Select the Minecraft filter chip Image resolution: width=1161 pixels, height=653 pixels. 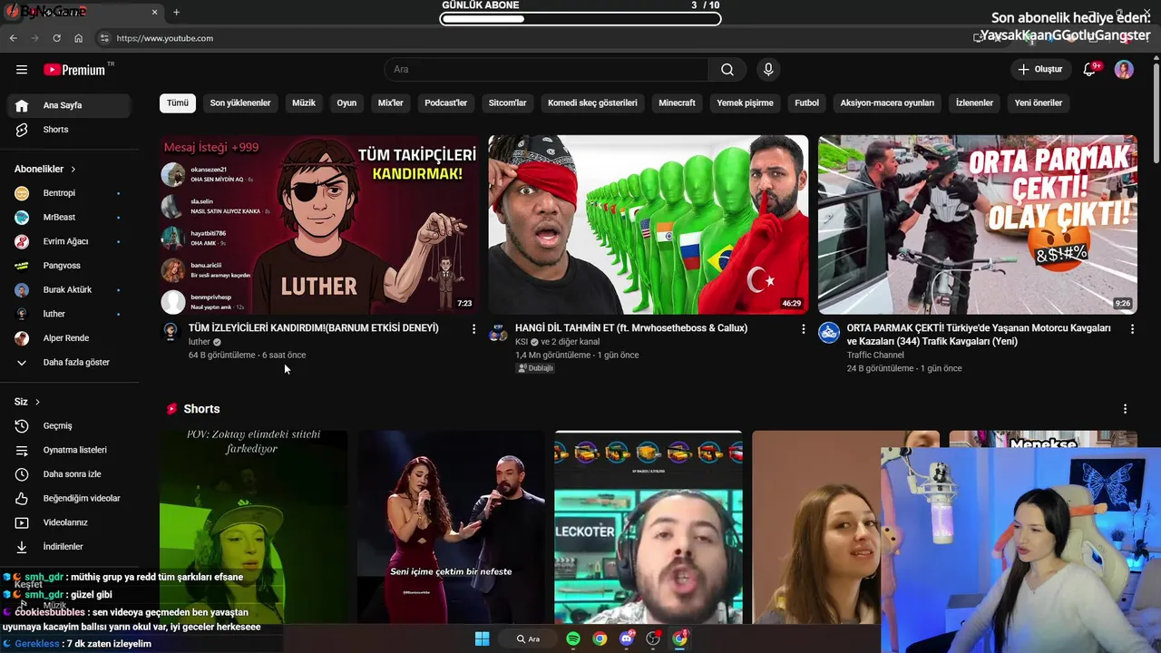pos(677,102)
